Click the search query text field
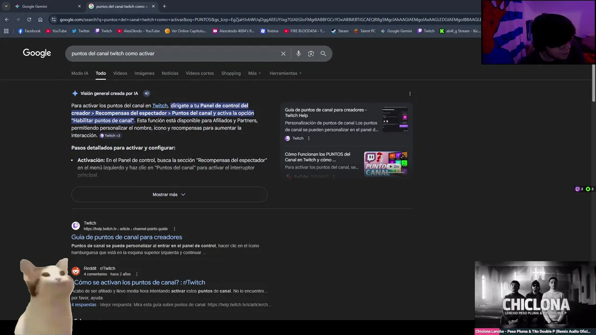 (172, 54)
